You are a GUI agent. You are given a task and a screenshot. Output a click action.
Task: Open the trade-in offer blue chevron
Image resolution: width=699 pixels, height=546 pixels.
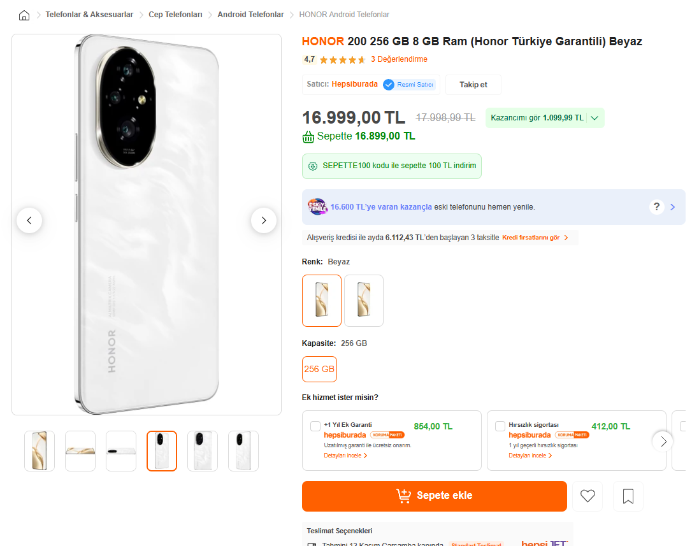pos(673,207)
